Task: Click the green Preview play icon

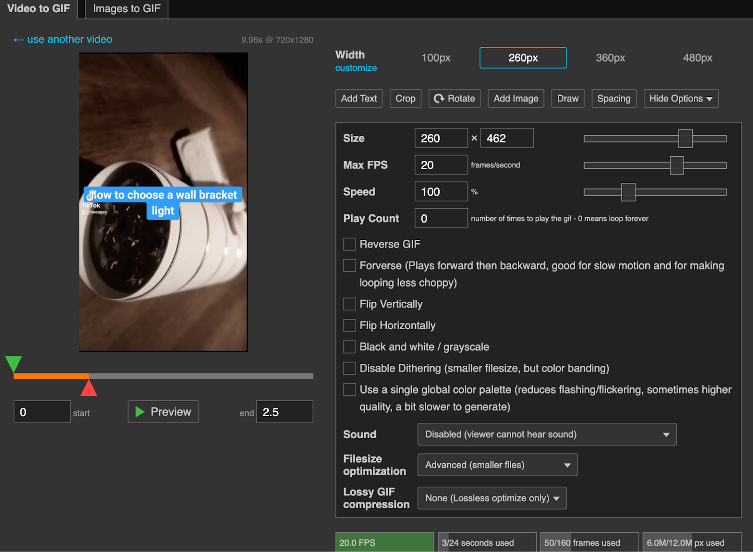Action: 140,411
